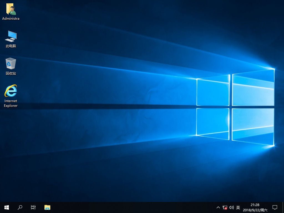Open the Windows Start menu

pos(7,207)
